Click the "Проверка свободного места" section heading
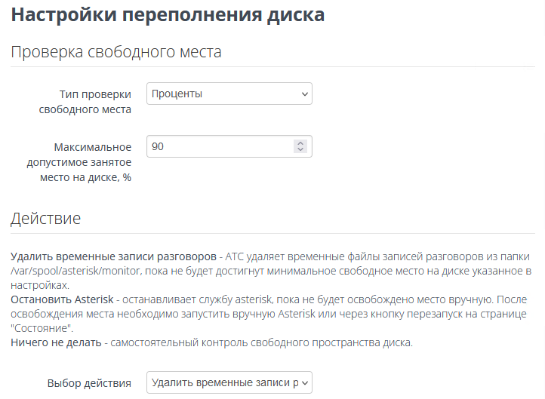The width and height of the screenshot is (545, 399). coord(115,52)
